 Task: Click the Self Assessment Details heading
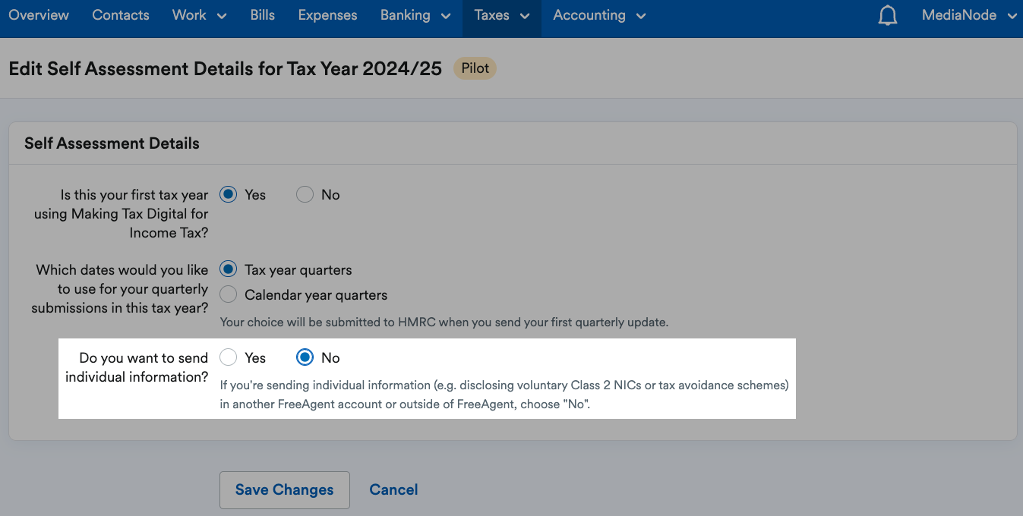(x=112, y=143)
